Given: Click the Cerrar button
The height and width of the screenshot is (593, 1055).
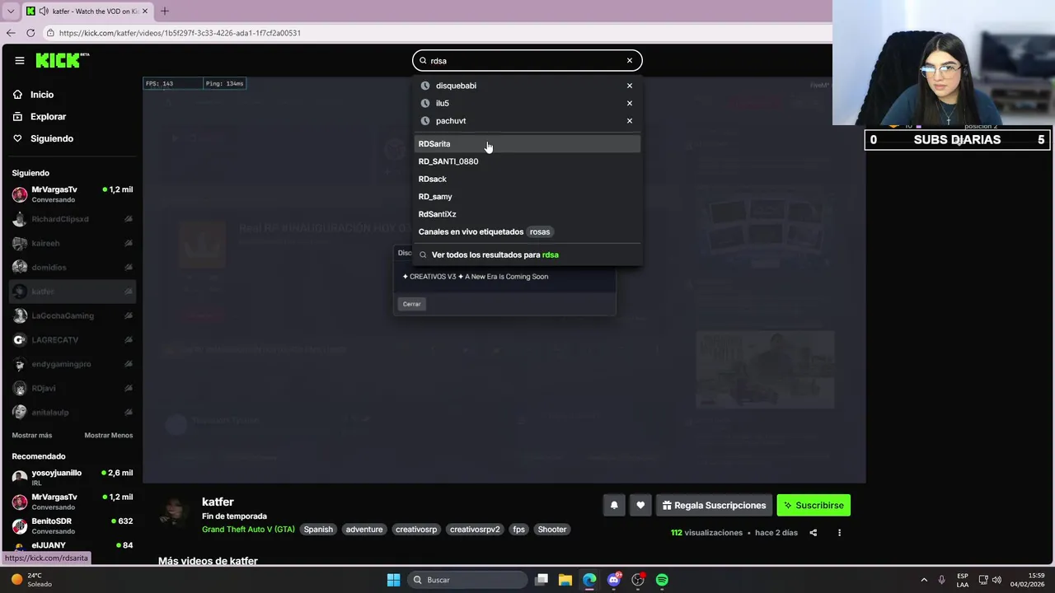Looking at the screenshot, I should pos(411,304).
